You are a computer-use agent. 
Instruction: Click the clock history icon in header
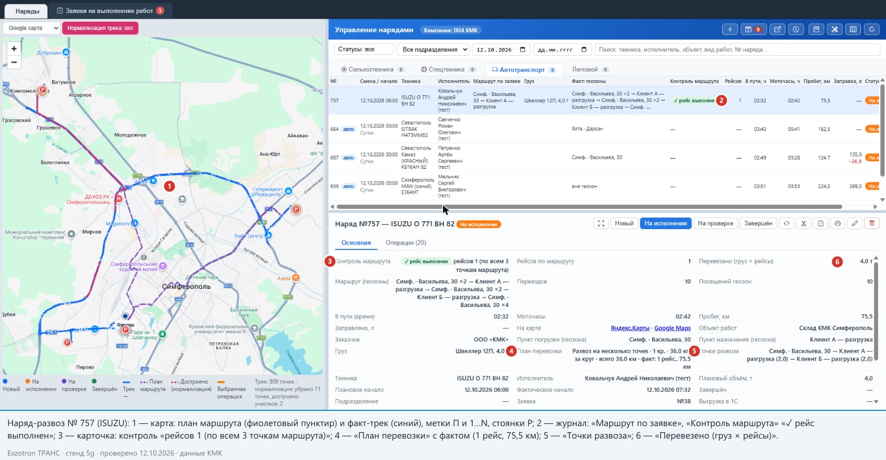796,29
